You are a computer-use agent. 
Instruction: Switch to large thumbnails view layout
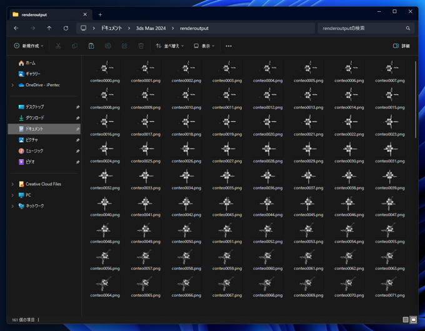click(413, 320)
